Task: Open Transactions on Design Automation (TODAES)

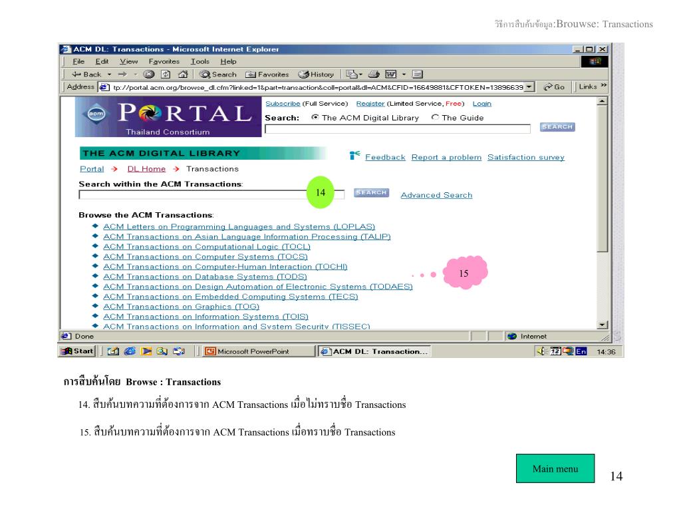Action: pos(258,286)
